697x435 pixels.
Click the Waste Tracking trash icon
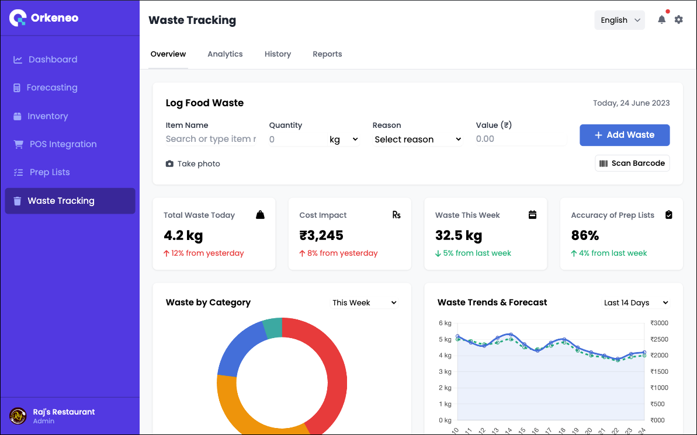click(18, 201)
